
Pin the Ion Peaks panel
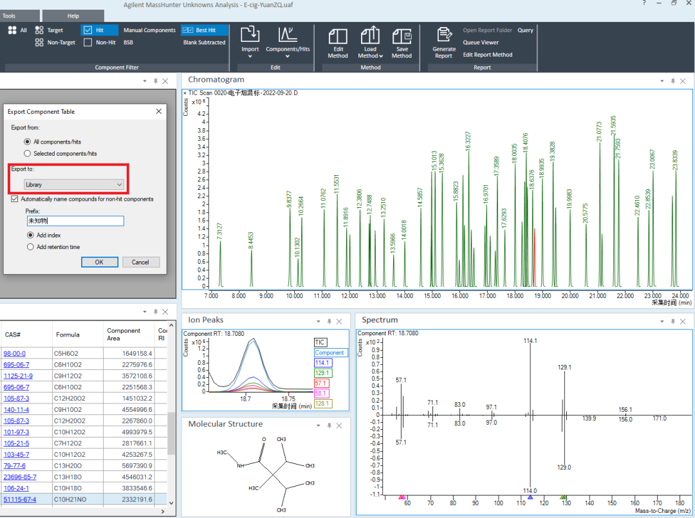click(329, 321)
